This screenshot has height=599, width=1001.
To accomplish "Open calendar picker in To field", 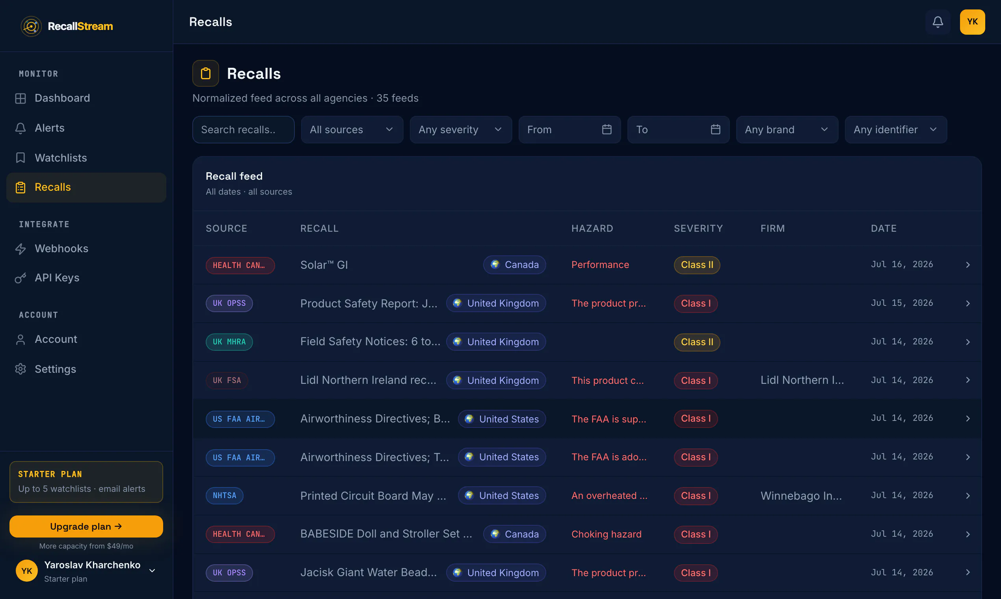I will click(715, 130).
